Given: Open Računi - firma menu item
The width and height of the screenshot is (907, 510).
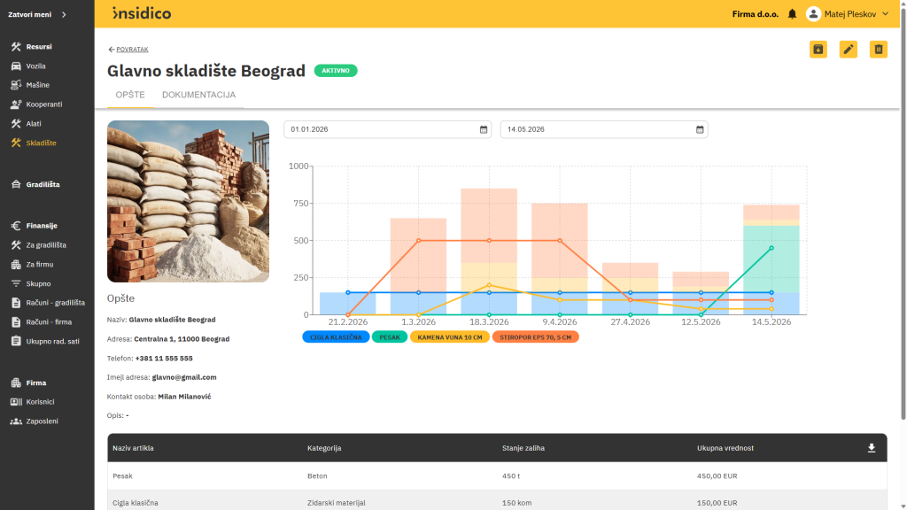Looking at the screenshot, I should click(x=49, y=322).
